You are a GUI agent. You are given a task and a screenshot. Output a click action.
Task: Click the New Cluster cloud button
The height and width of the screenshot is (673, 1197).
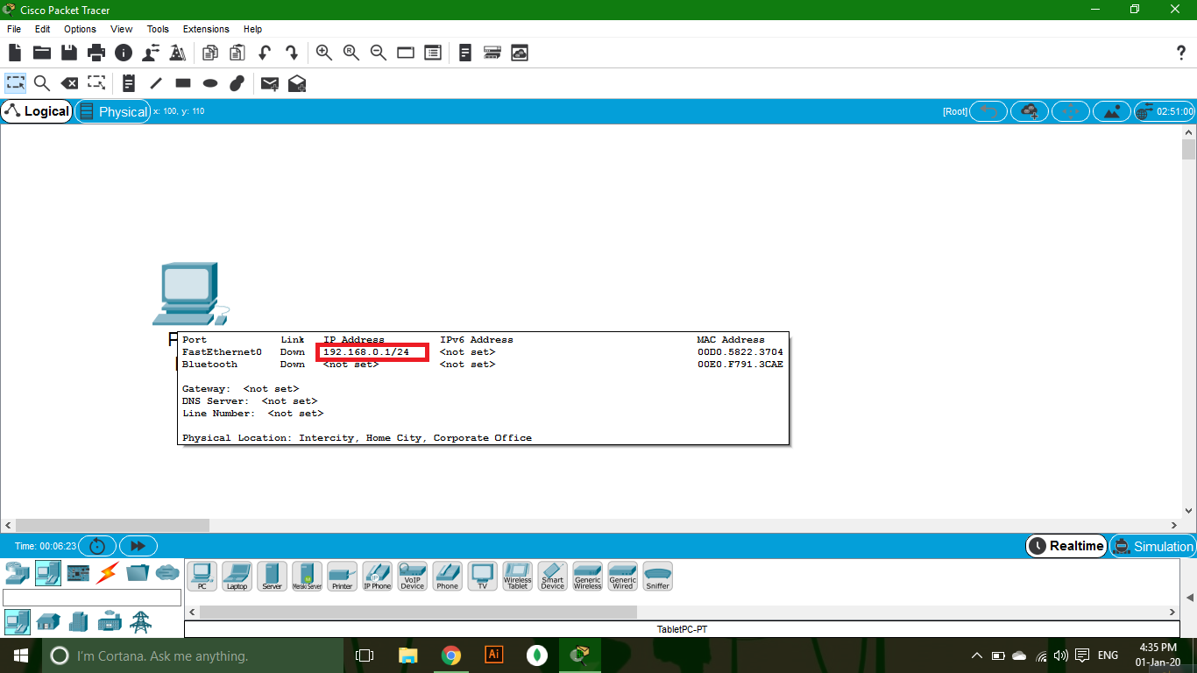pyautogui.click(x=1030, y=111)
